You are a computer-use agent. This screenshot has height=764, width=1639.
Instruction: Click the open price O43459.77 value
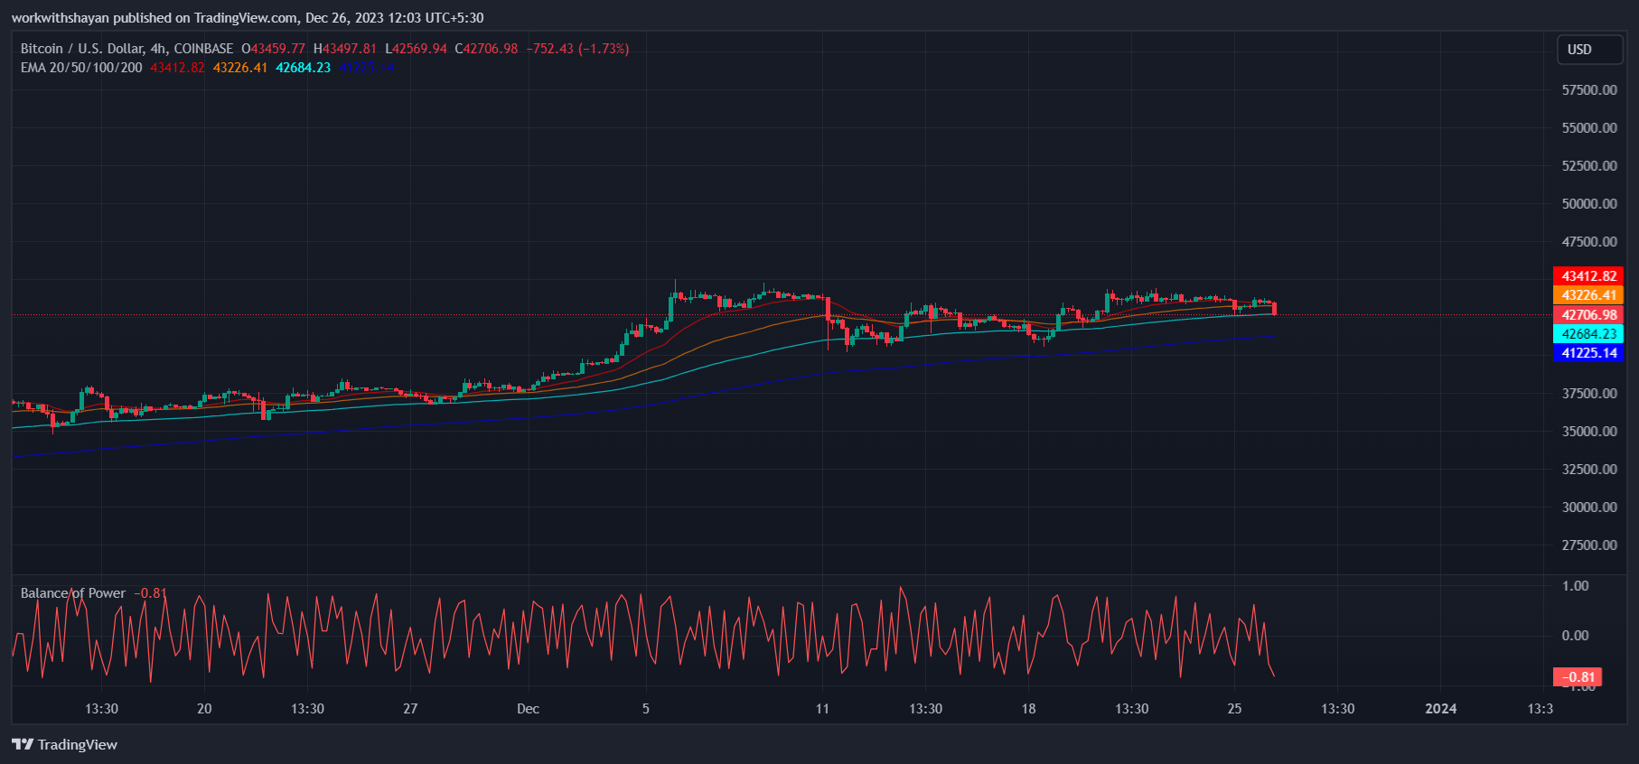pyautogui.click(x=273, y=49)
